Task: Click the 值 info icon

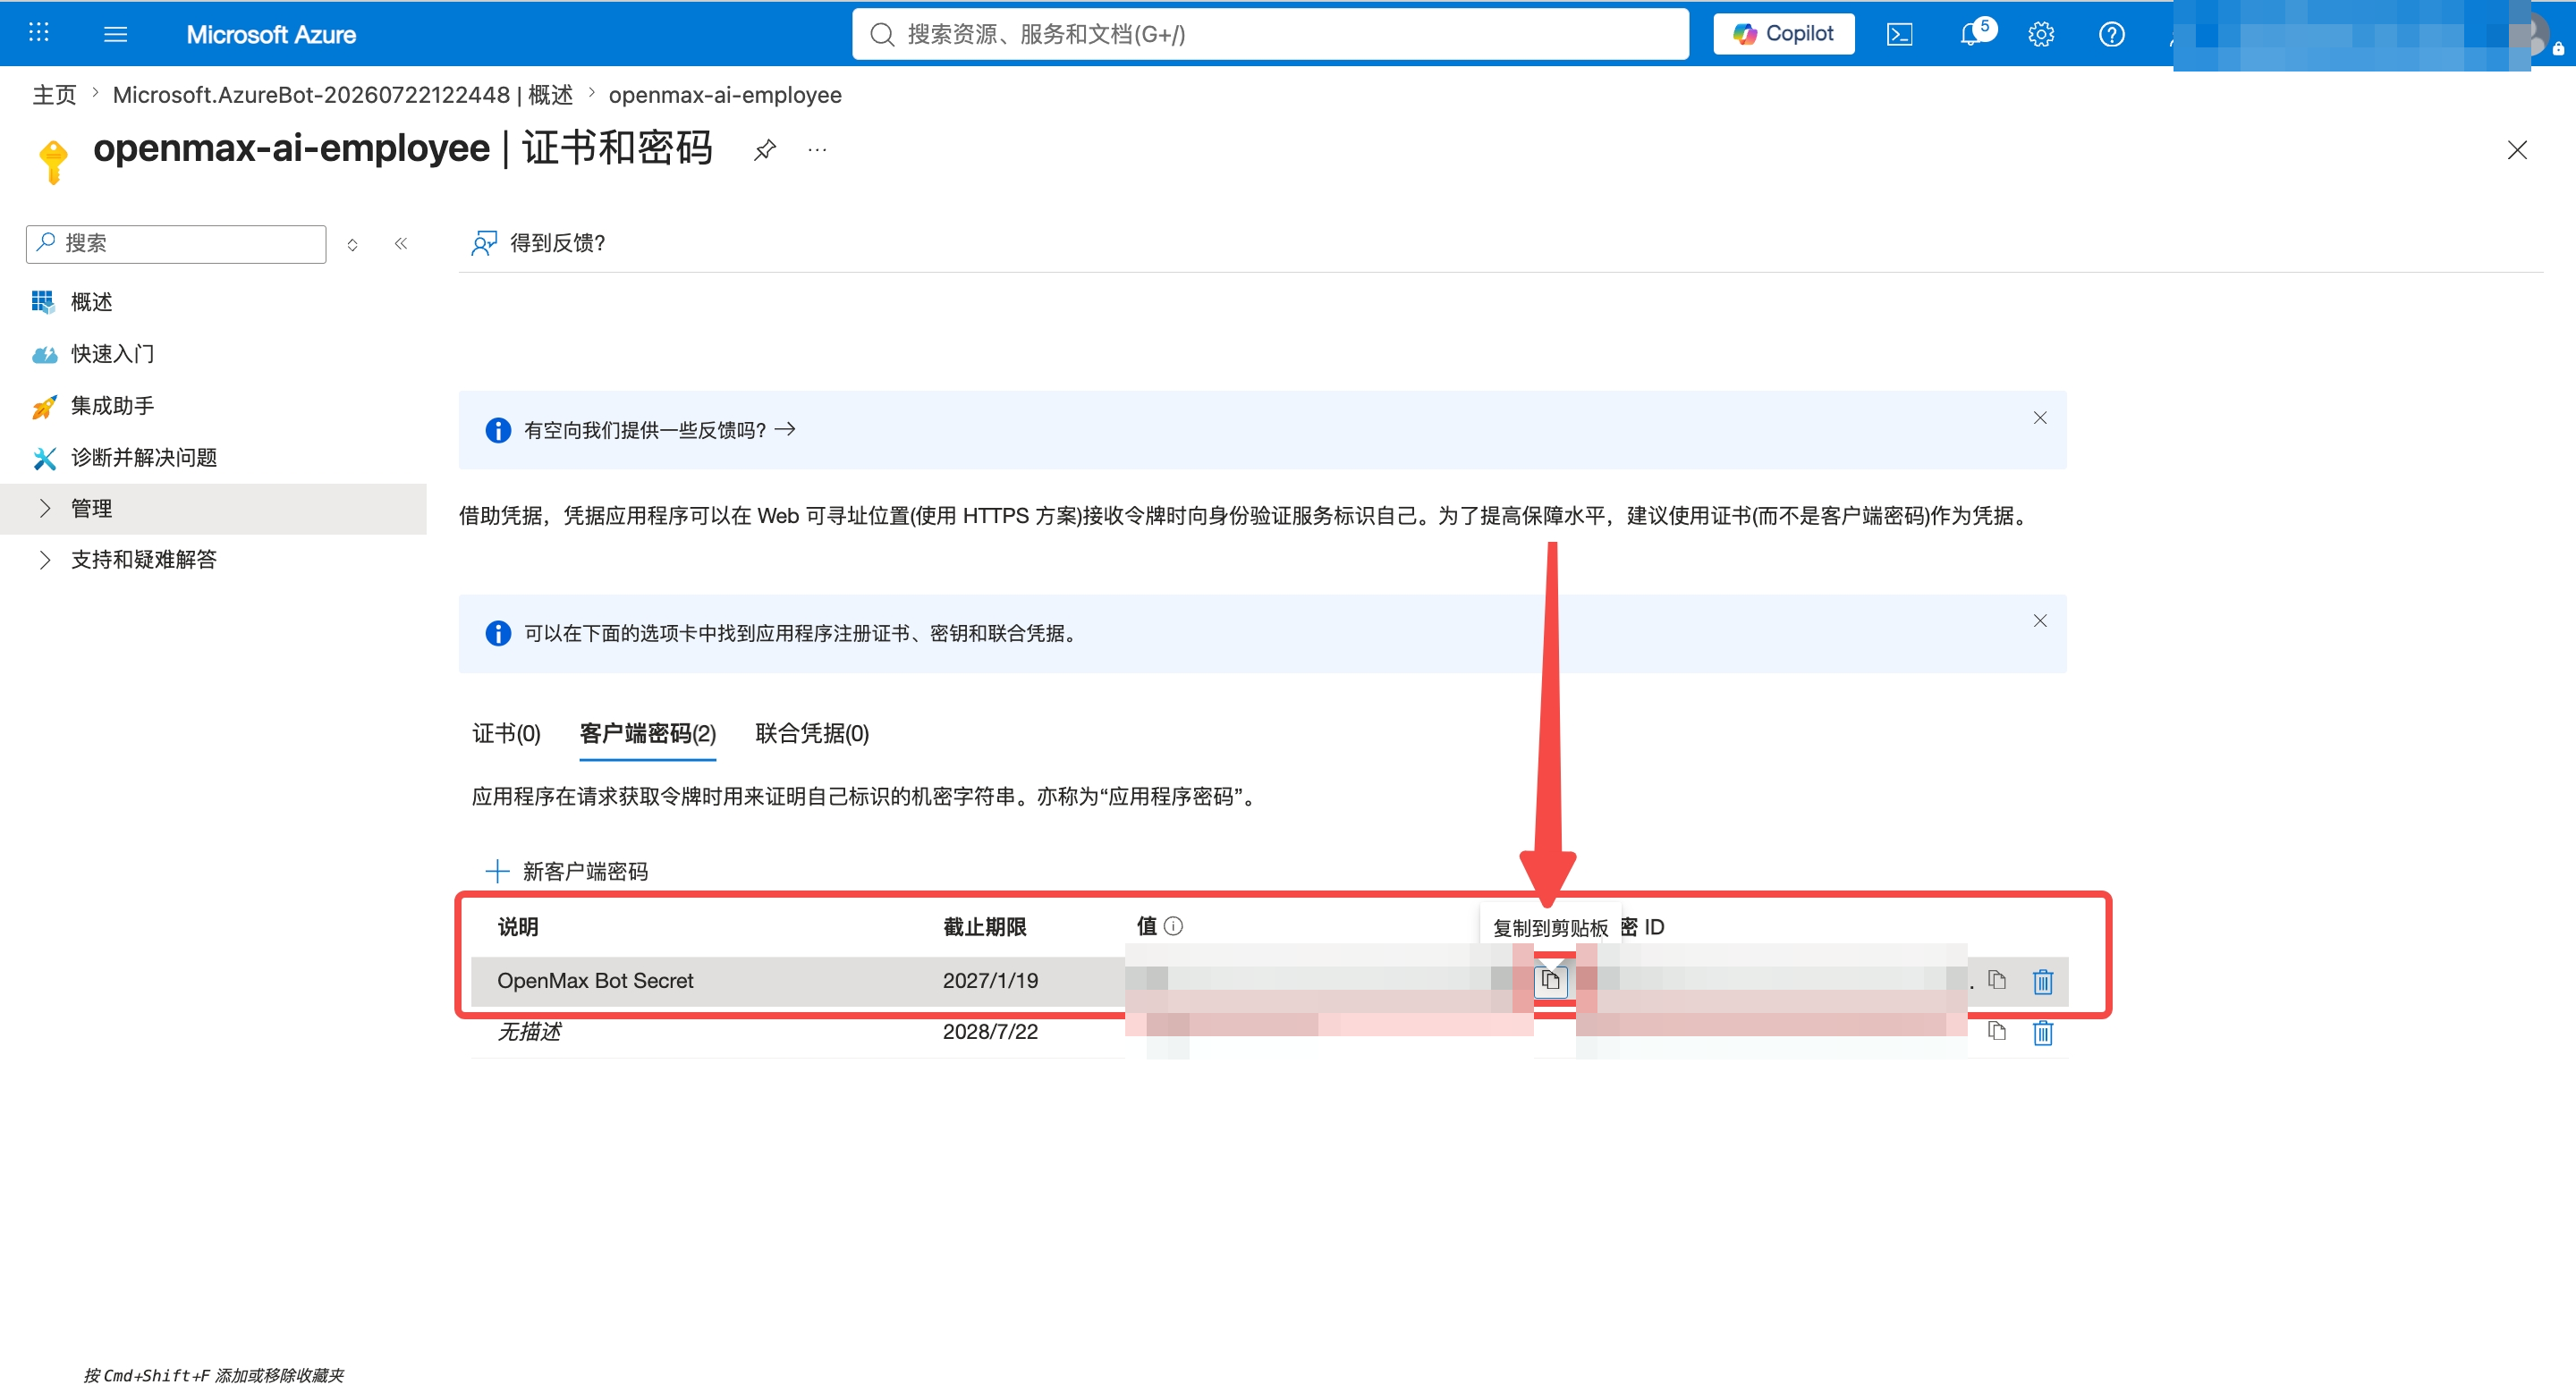Action: click(1174, 926)
